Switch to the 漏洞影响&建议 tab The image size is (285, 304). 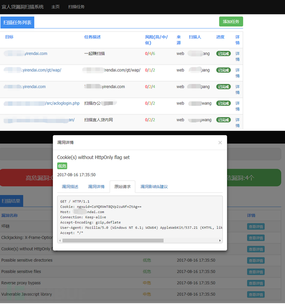click(x=154, y=187)
